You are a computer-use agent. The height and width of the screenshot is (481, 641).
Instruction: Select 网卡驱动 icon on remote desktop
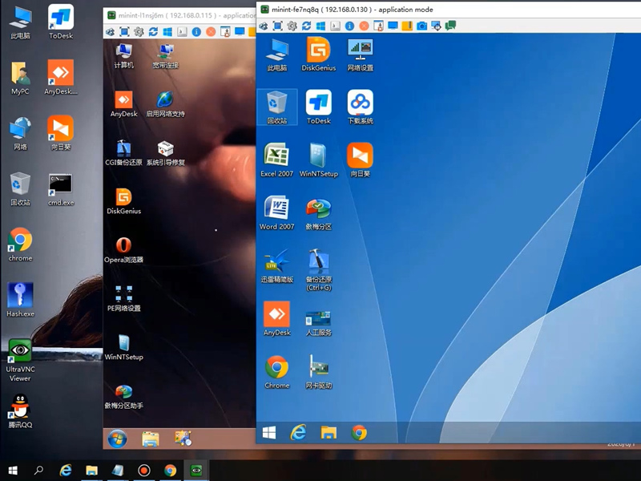[x=318, y=371]
